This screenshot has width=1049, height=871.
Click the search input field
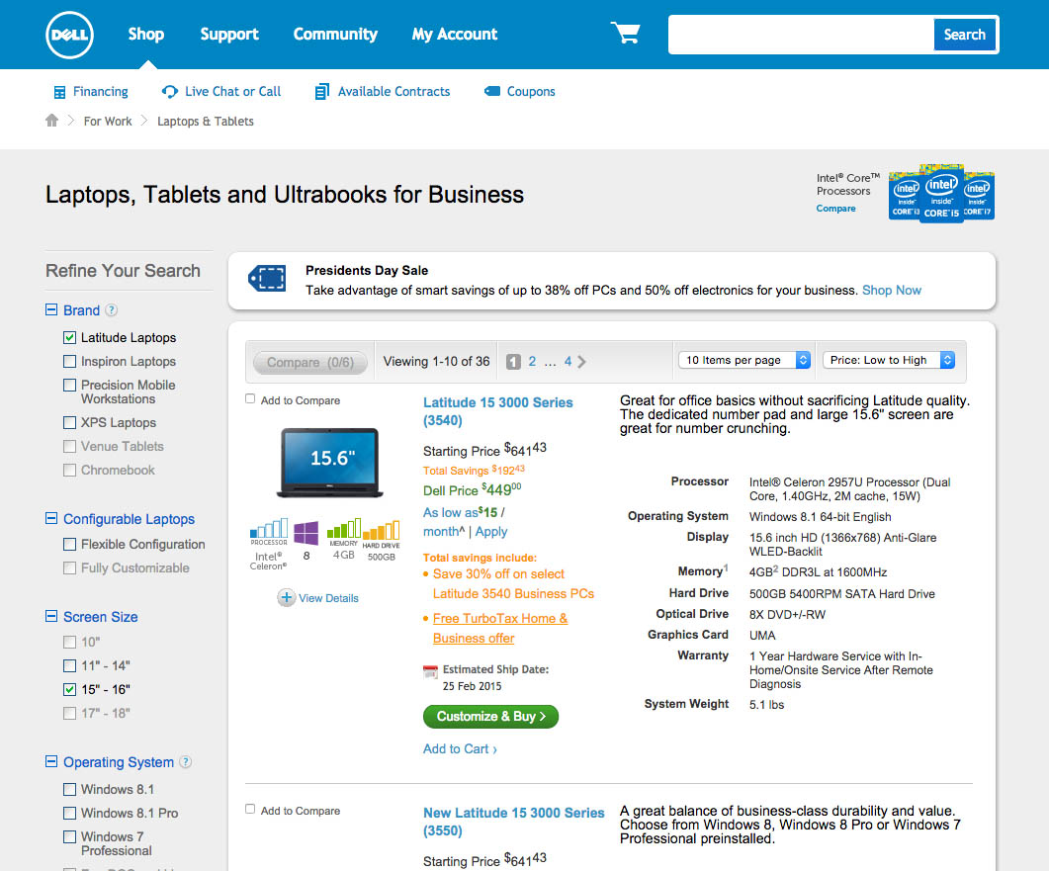pos(801,35)
